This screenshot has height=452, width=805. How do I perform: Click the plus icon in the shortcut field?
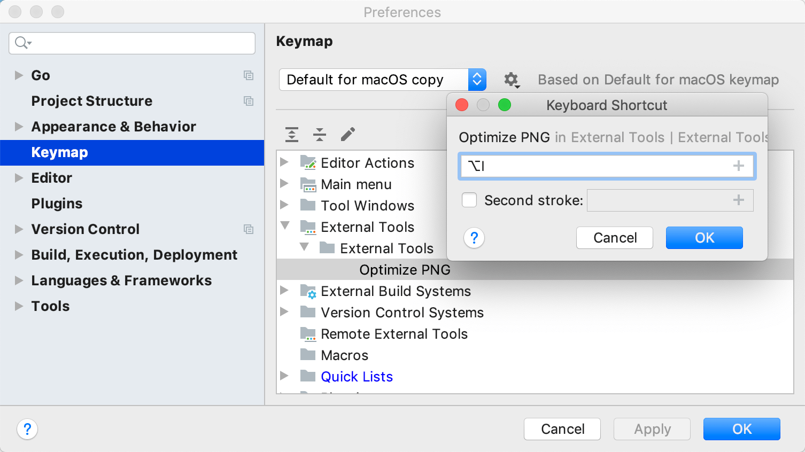739,166
